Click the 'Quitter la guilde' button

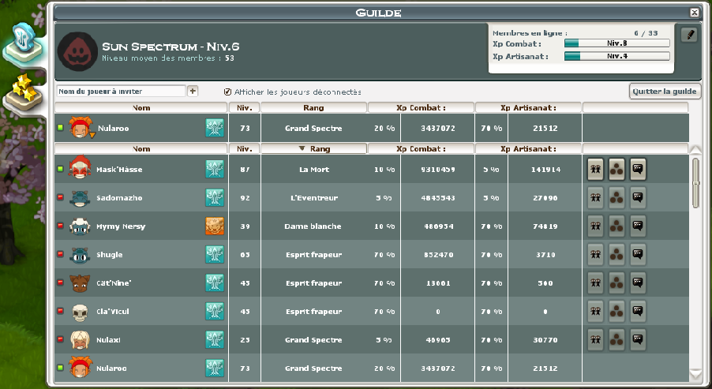(x=665, y=92)
